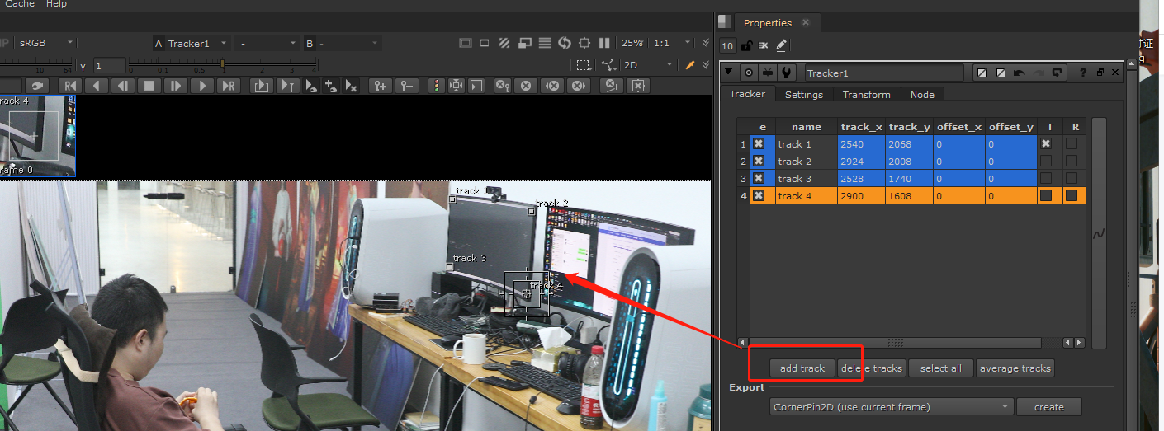Switch to the Node tab
Image resolution: width=1164 pixels, height=431 pixels.
coord(922,95)
